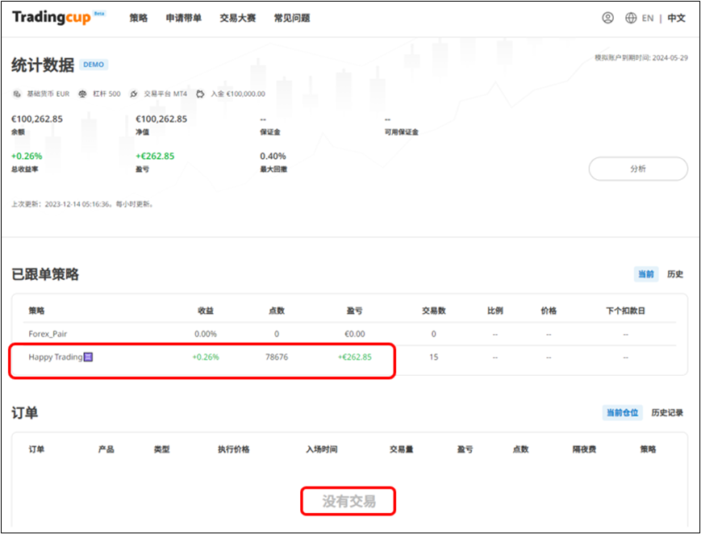Image resolution: width=701 pixels, height=534 pixels.
Task: Select the 历史 tab in followed strategies
Action: tap(675, 274)
